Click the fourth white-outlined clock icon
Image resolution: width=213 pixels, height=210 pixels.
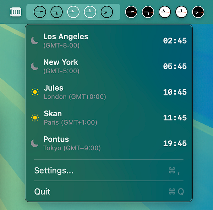(x=90, y=12)
